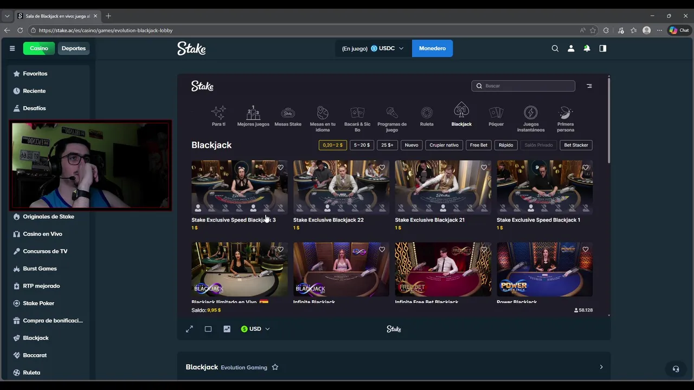Favorite Infinite Free Bet Blackjack table

[x=484, y=250]
